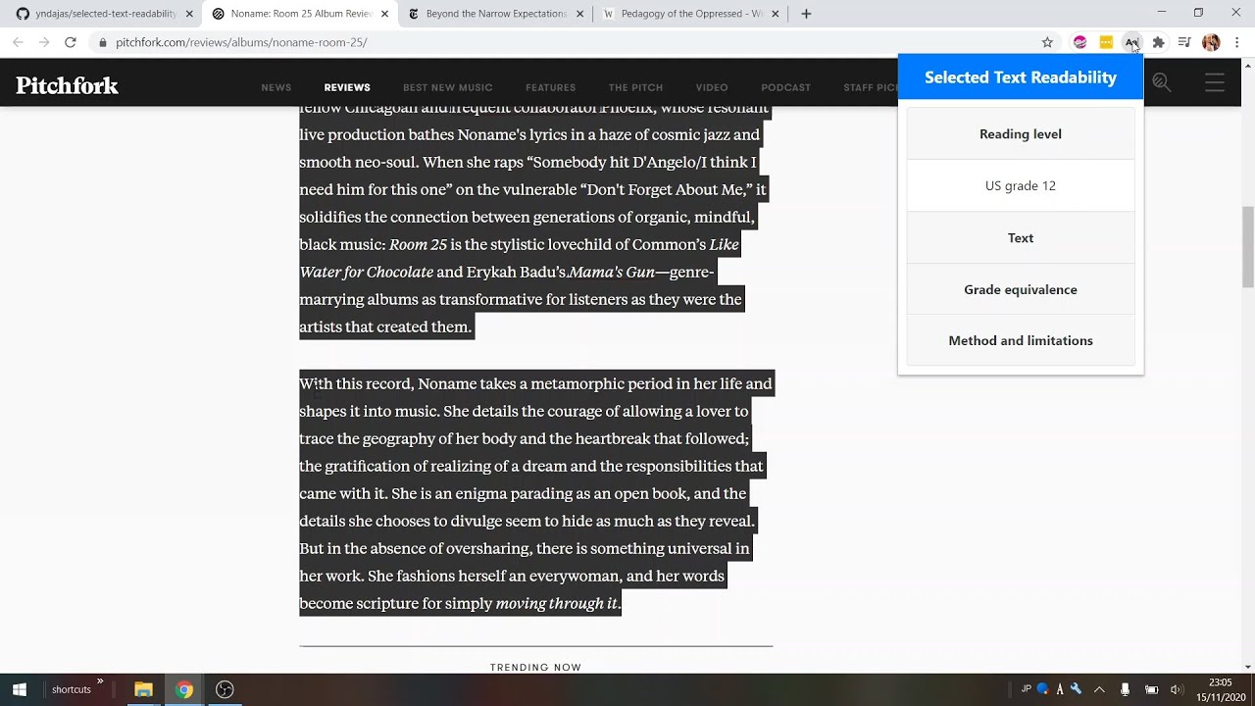The image size is (1255, 706).
Task: Open the Selected Text Readability extension icon
Action: (x=1131, y=42)
